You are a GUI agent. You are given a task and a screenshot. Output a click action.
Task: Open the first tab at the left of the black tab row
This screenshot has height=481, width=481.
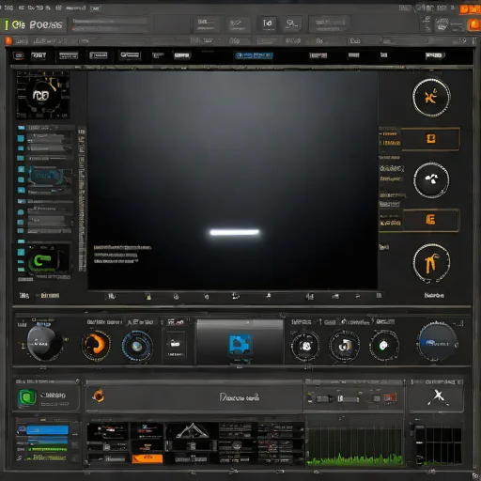point(19,55)
